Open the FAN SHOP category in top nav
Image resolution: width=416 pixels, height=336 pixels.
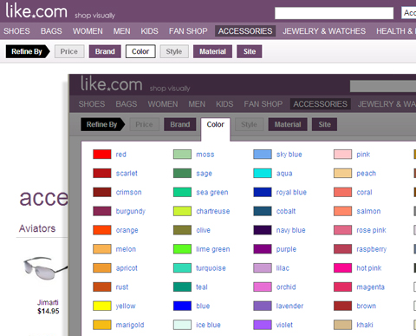click(x=188, y=31)
